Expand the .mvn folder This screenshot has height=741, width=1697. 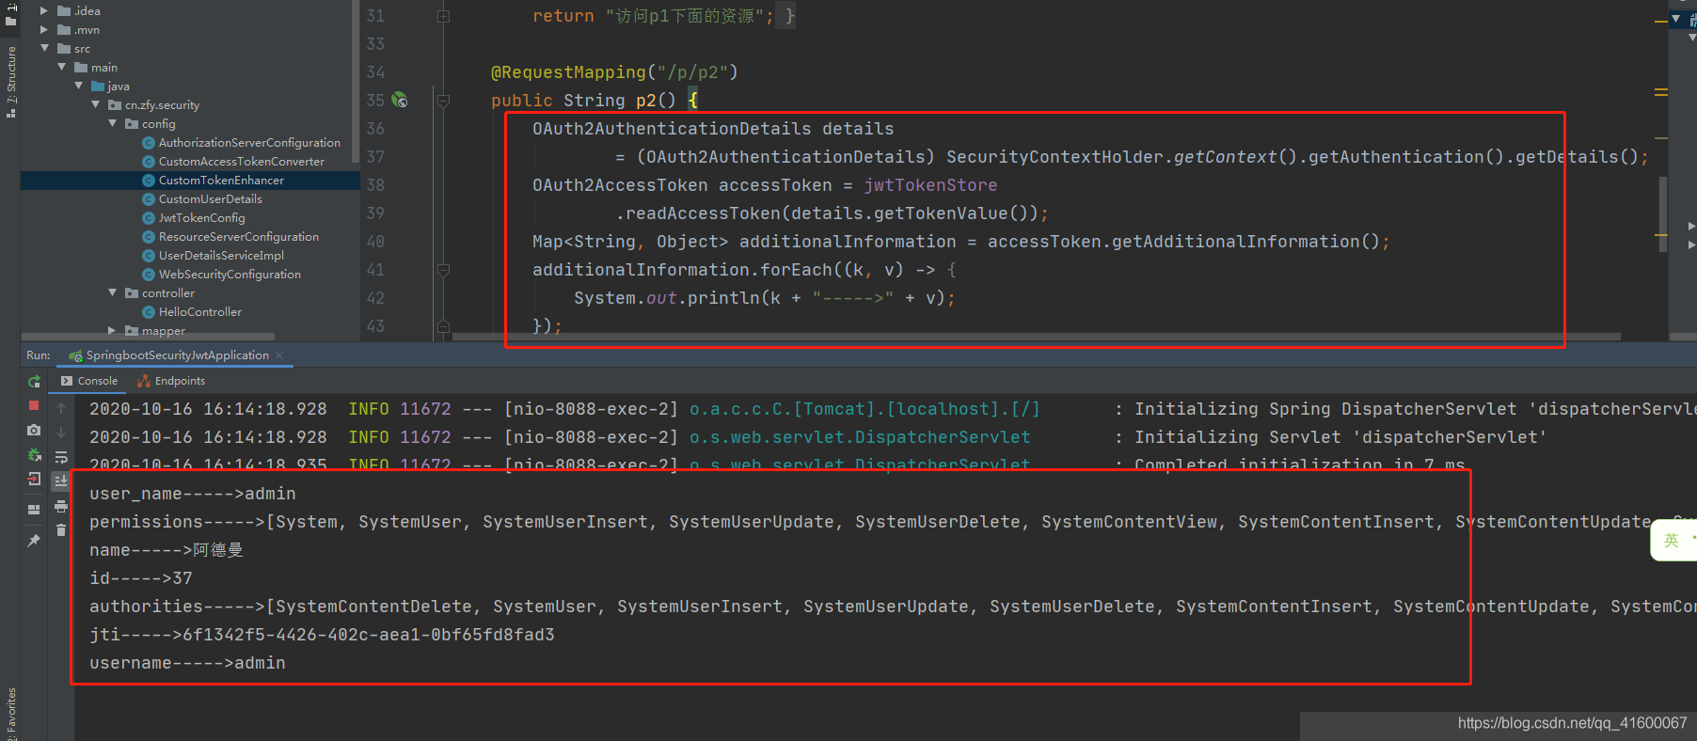pos(44,30)
